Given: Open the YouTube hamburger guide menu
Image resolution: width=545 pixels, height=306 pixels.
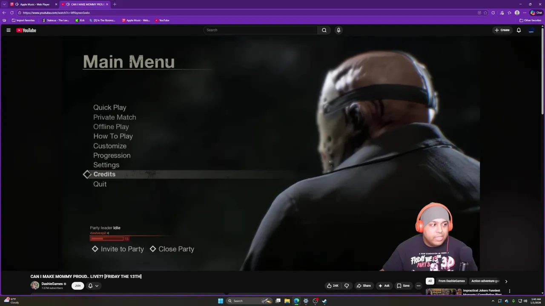Looking at the screenshot, I should 8,30.
